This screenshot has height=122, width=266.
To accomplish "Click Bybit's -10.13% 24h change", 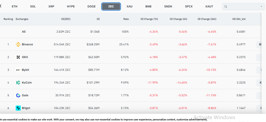I will coord(211,70).
